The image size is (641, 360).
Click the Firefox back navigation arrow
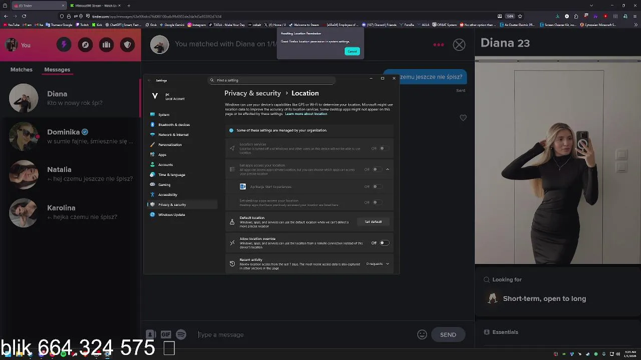pyautogui.click(x=6, y=16)
